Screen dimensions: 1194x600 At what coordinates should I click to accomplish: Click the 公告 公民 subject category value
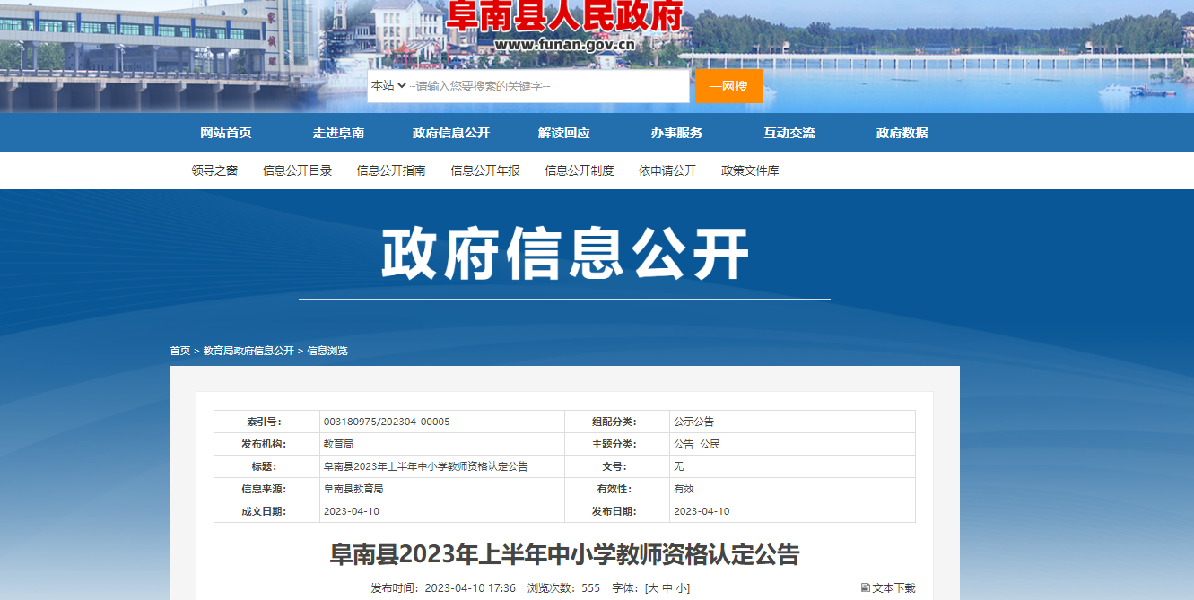pyautogui.click(x=697, y=444)
